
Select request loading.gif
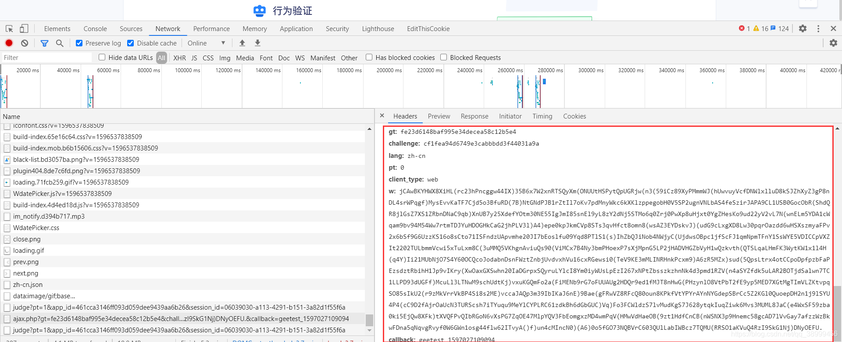tap(183, 250)
